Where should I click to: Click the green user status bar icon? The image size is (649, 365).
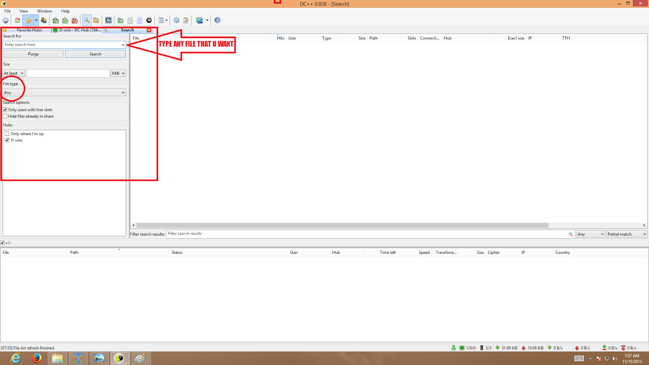(x=453, y=348)
